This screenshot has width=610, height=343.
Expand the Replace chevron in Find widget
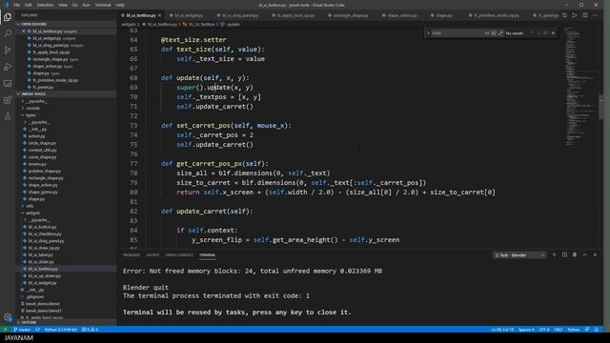pos(428,33)
